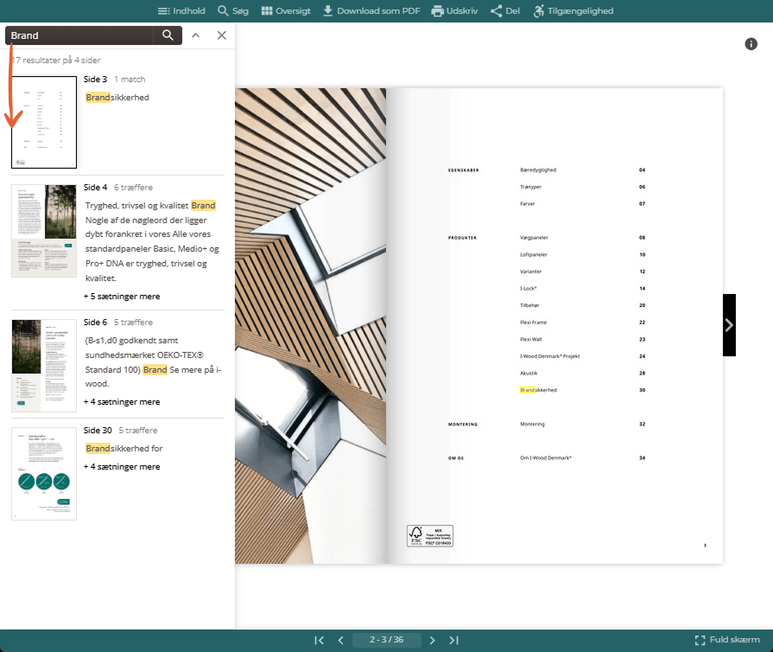This screenshot has width=773, height=652.
Task: Enable Fuld skærm fullscreen mode
Action: click(727, 640)
